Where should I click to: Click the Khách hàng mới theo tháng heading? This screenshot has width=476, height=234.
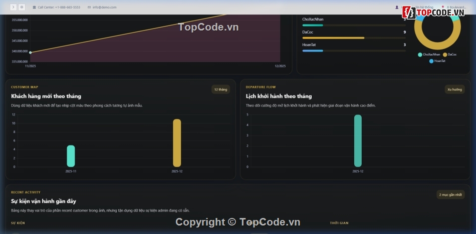click(46, 96)
